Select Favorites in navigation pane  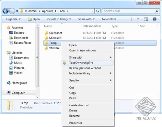(15, 28)
